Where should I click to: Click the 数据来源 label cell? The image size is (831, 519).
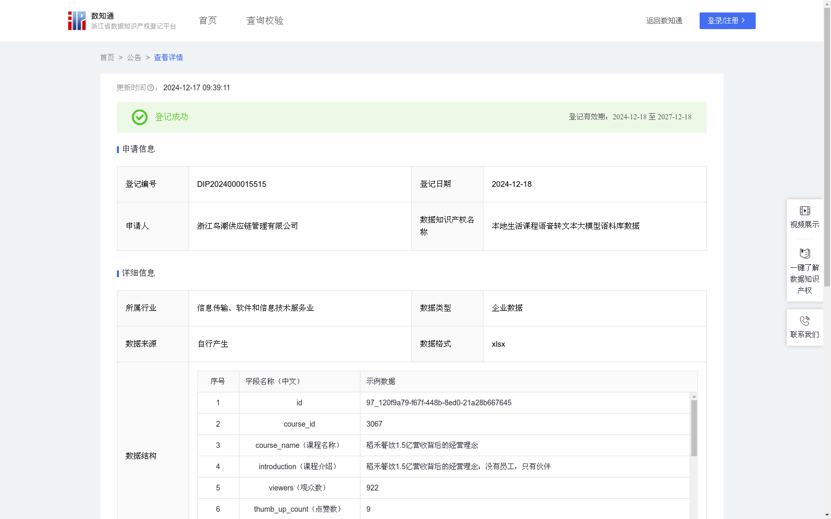(x=153, y=344)
